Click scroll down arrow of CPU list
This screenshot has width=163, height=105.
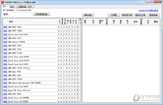click(80, 101)
